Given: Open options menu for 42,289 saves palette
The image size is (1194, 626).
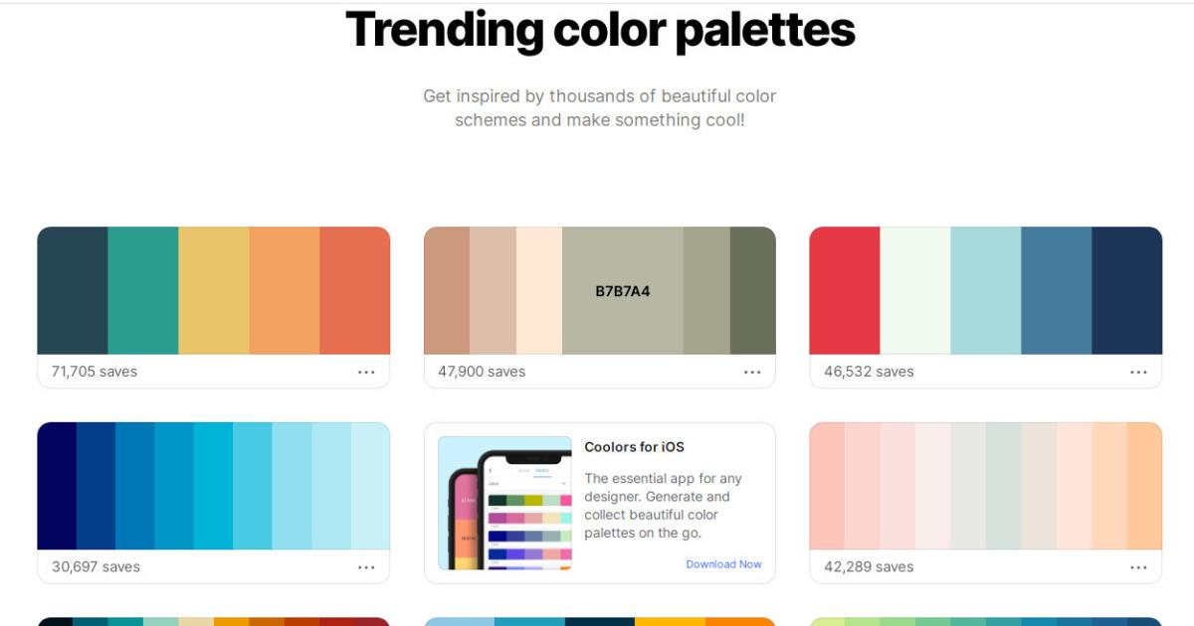Looking at the screenshot, I should coord(1138,567).
